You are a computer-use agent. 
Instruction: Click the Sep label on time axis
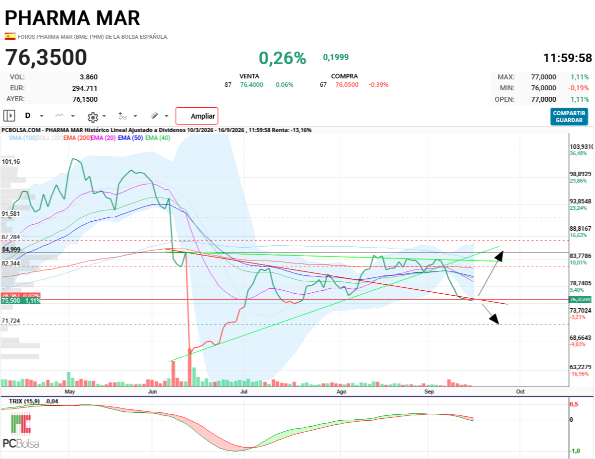pos(429,392)
